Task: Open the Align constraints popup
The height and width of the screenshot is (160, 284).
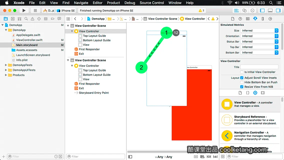Action: [x=202, y=157]
